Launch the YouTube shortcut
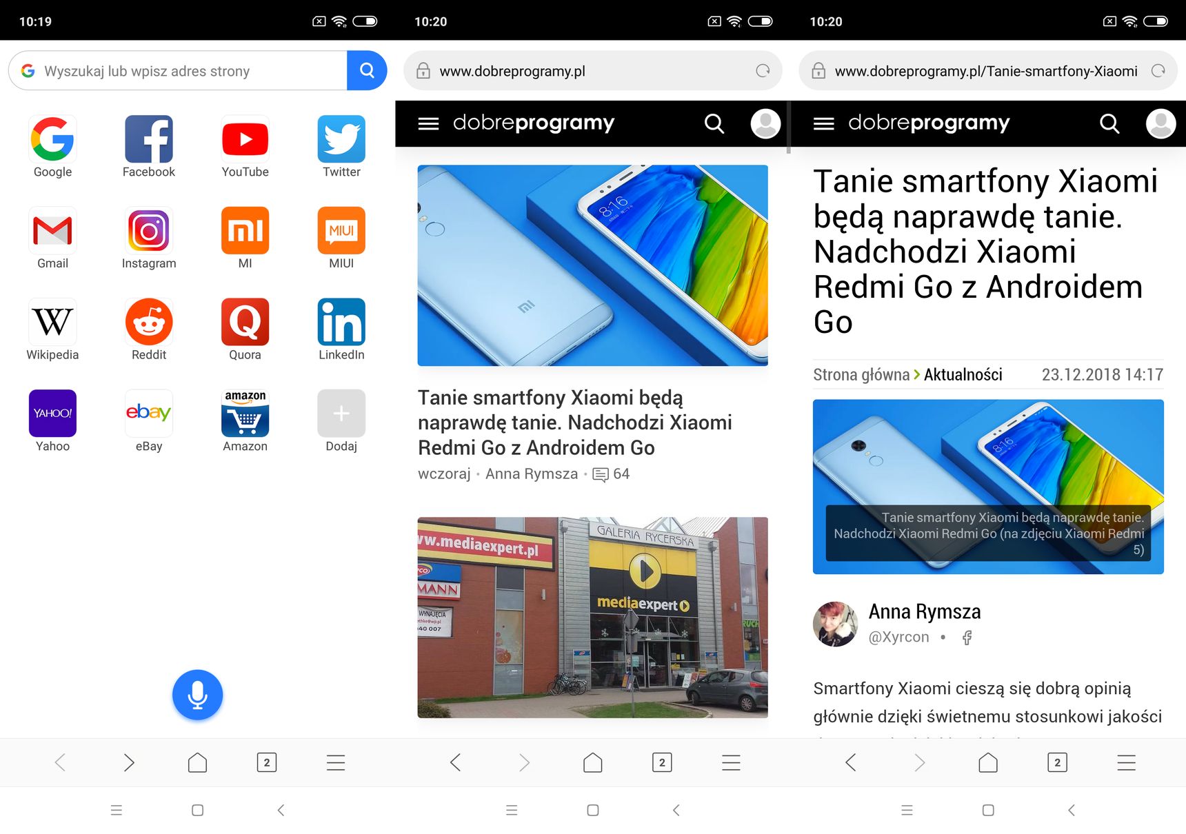Viewport: 1186px width, 834px height. (245, 139)
